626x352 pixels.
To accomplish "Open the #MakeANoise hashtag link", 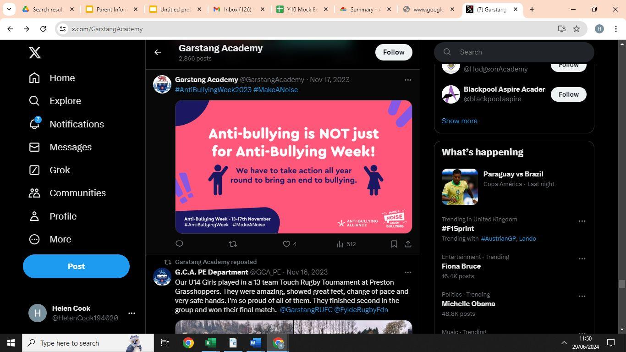I will click(275, 90).
